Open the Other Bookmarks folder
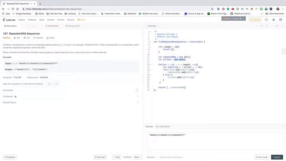 275,14
